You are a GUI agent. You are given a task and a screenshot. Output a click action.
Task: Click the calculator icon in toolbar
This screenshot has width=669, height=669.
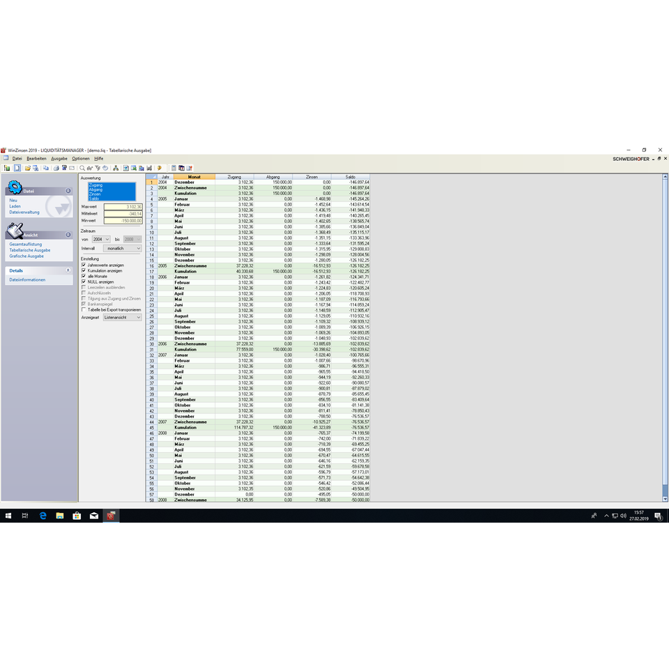click(x=174, y=168)
